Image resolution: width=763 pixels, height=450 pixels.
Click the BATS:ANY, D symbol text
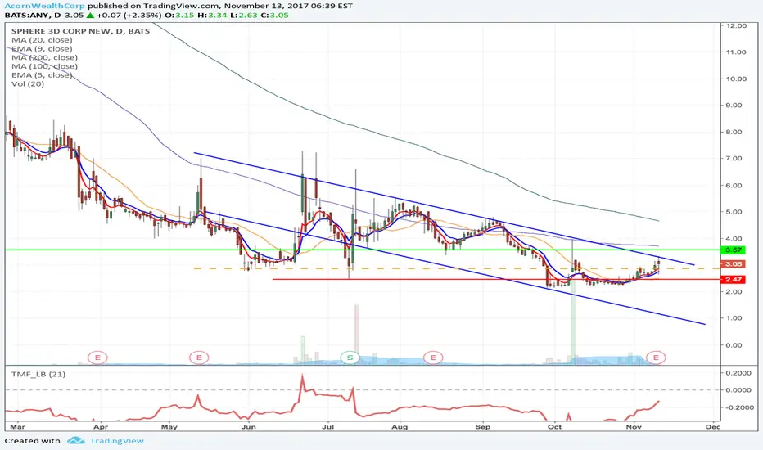pos(33,15)
